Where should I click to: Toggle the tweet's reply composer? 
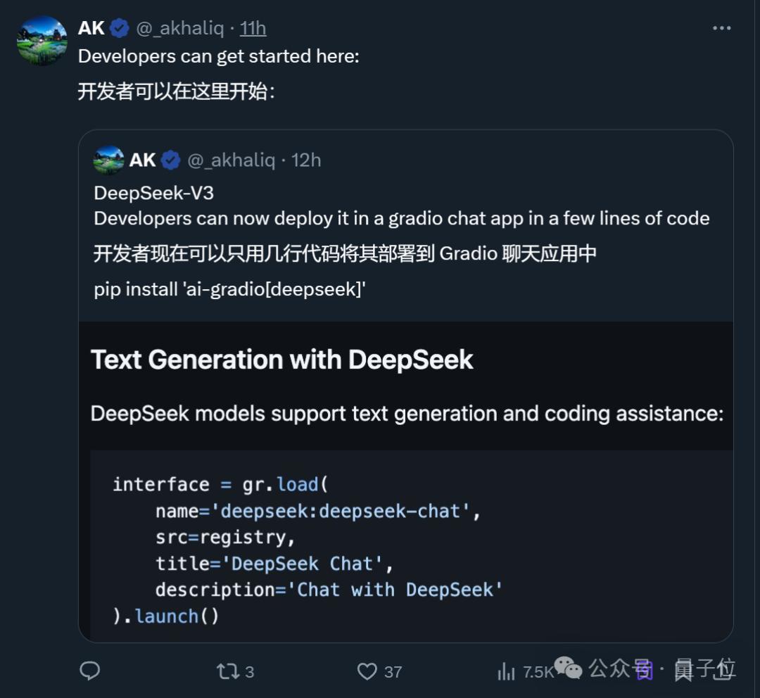click(89, 672)
